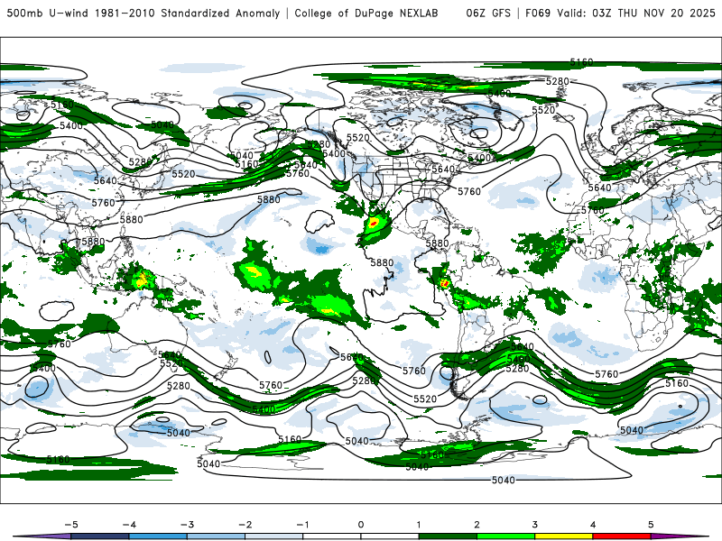This screenshot has height=541, width=722.
Task: Click the light blue -3 to -2 colorbar segment
Action: coord(216,536)
